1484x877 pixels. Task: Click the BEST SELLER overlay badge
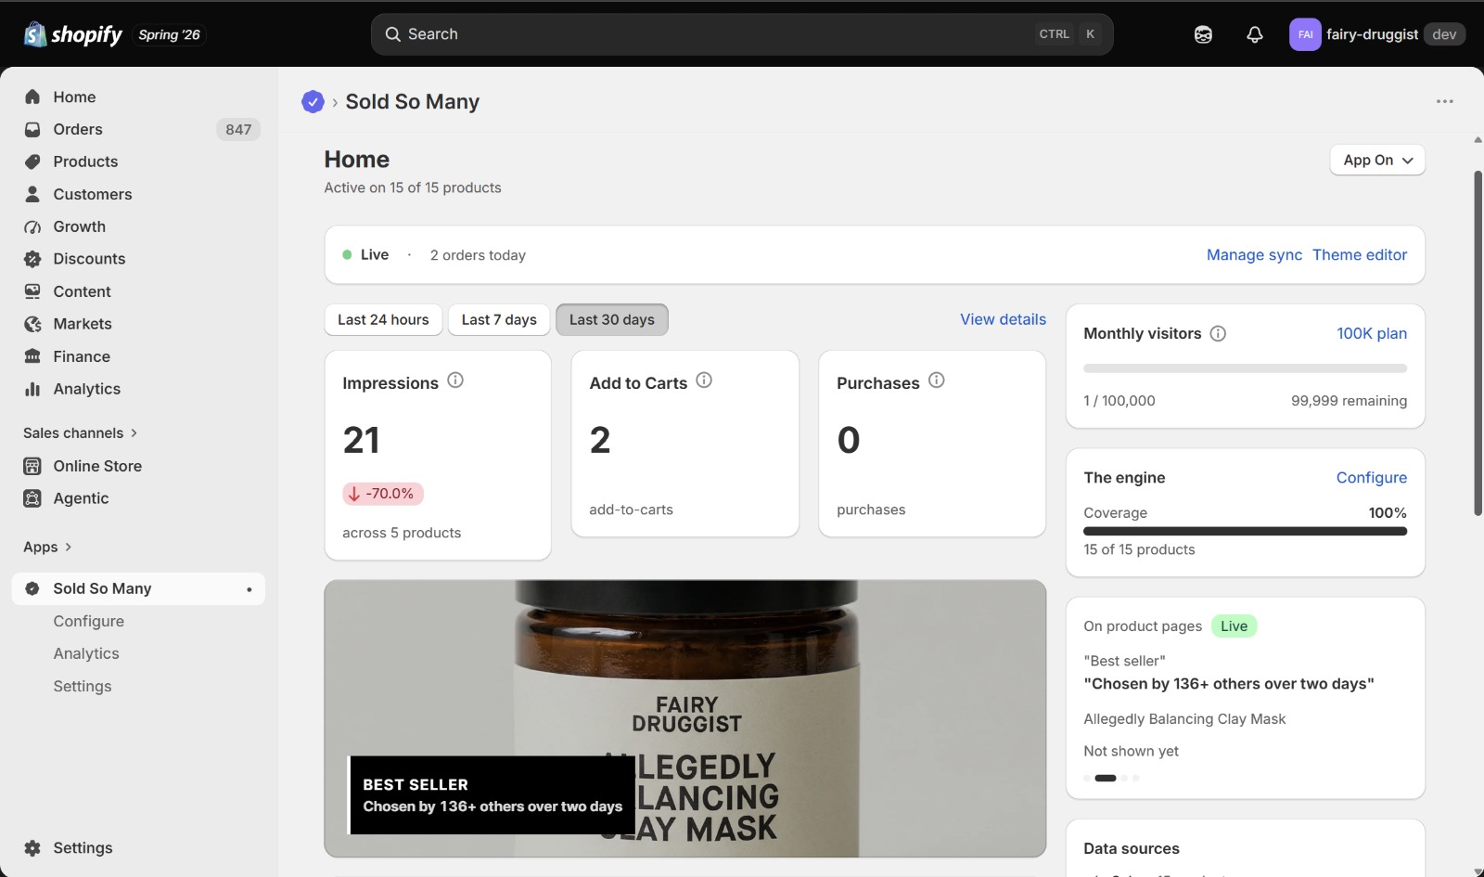[x=493, y=795]
